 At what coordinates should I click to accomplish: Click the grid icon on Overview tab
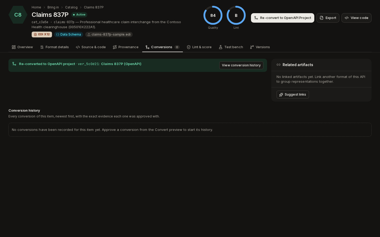[14, 47]
